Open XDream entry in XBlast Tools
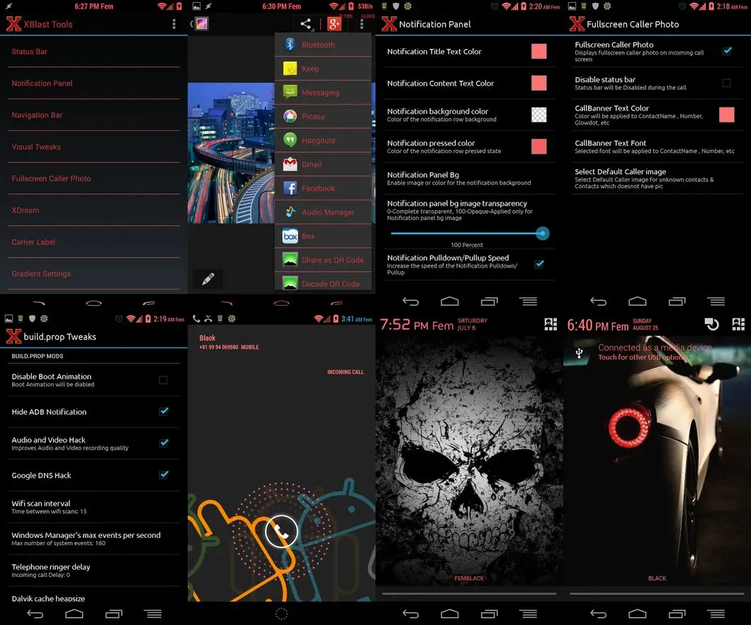This screenshot has height=625, width=751. (94, 210)
